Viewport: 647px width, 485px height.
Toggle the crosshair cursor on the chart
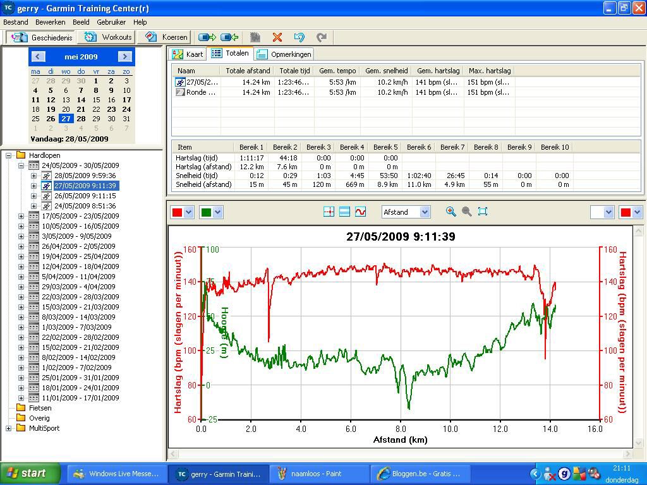point(329,212)
